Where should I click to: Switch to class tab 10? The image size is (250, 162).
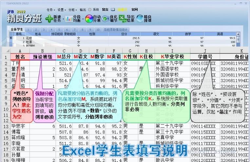click(98, 30)
